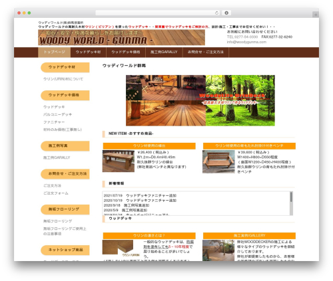Click the URIN wood sample image
Viewport: 333px width, 281px height.
coord(121,248)
